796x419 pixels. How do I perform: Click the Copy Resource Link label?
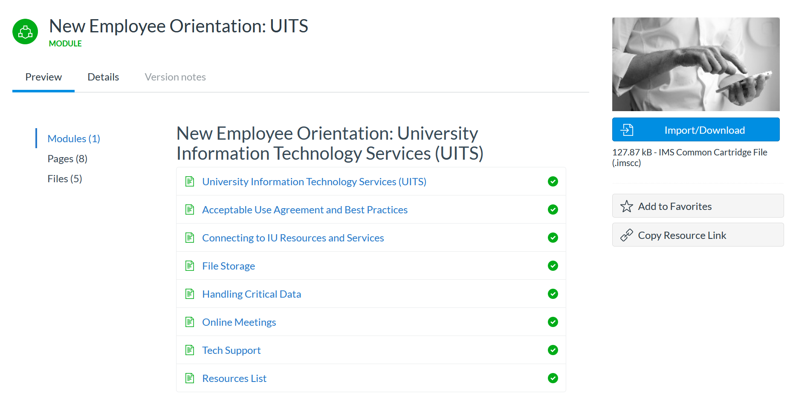click(x=682, y=235)
